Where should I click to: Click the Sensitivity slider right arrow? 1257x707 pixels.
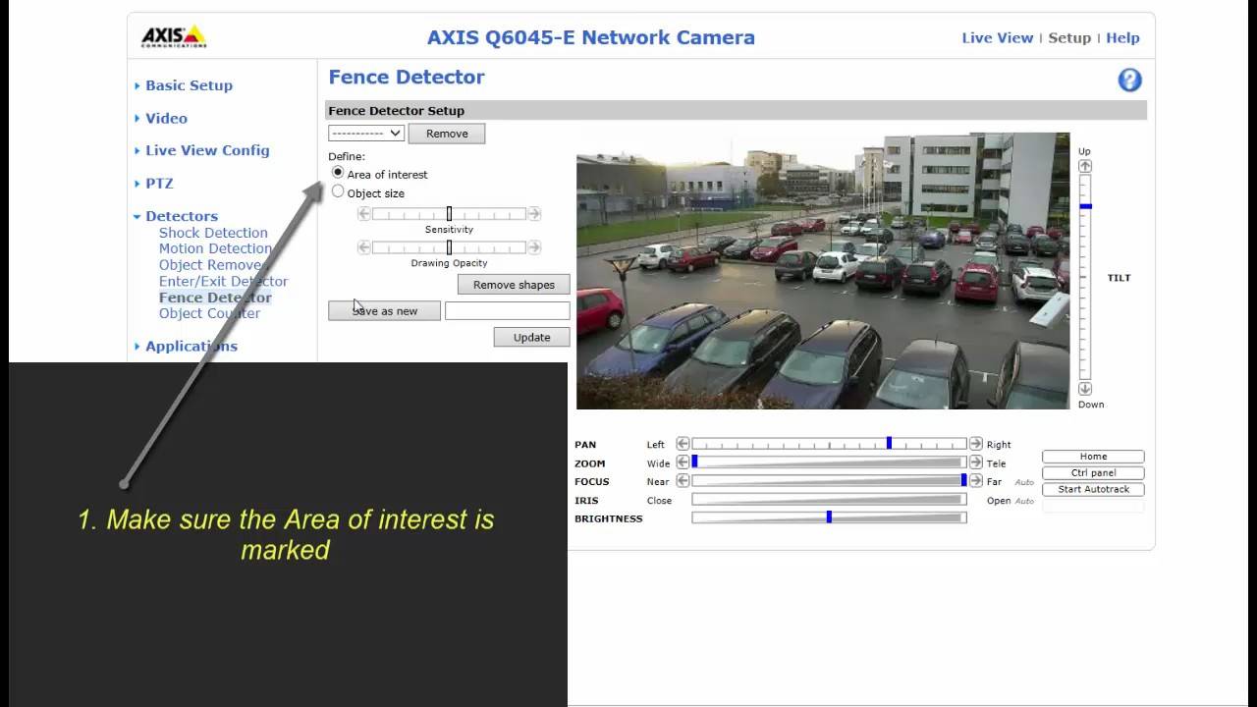tap(534, 214)
